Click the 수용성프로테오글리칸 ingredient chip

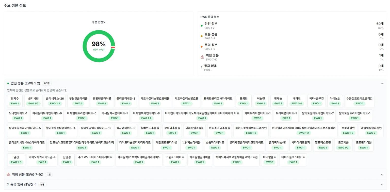(359, 101)
